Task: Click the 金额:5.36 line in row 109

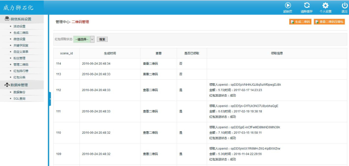Action: tap(236, 154)
